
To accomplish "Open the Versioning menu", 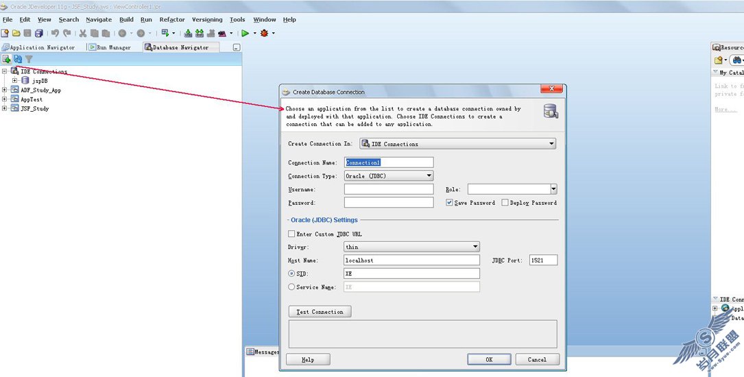I will [207, 19].
